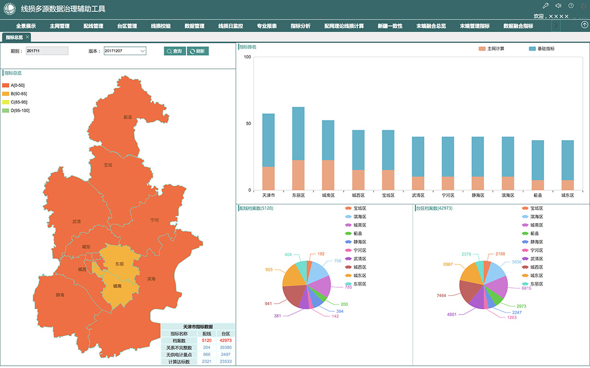
Task: Click the A[0-50] red legend swatch
Action: pos(6,86)
